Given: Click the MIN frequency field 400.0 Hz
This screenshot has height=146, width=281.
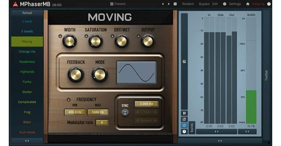Looking at the screenshot, I should 75,112.
